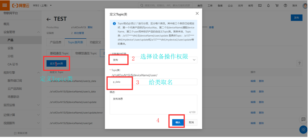
Task: Click the 定义Topic类 button
Action: coord(56,64)
